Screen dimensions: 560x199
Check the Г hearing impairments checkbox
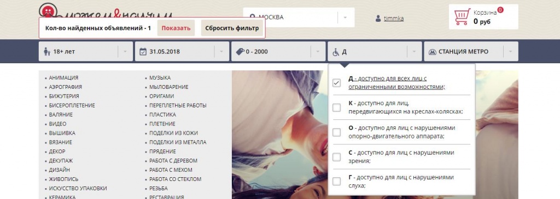pyautogui.click(x=336, y=182)
